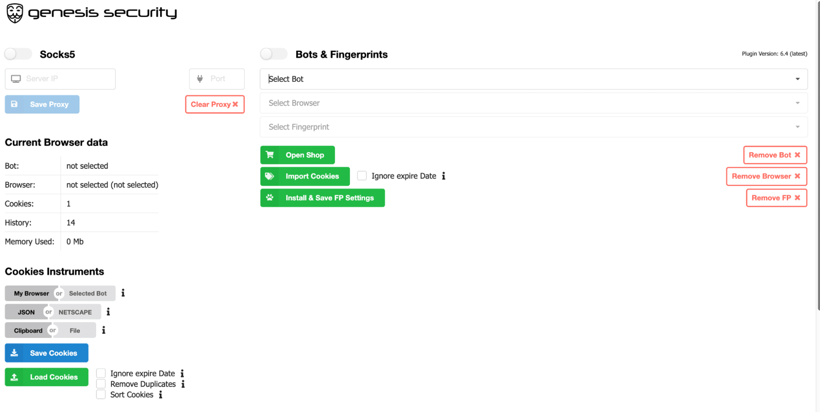Screen dimensions: 820x415
Task: Expand the Select Bot dropdown
Action: [533, 79]
